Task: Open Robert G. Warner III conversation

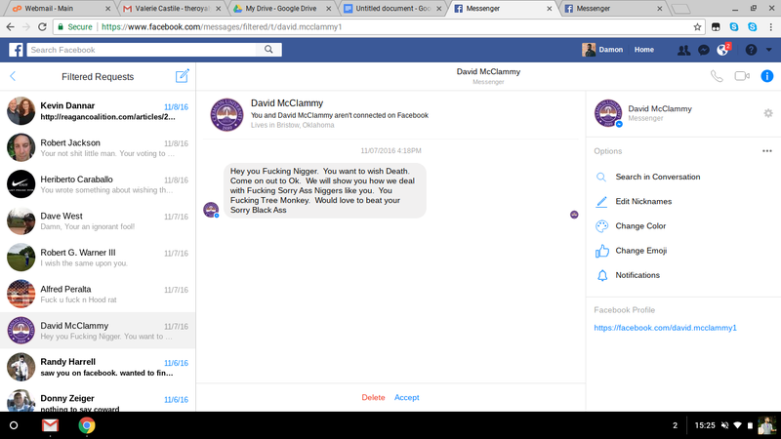Action: click(98, 257)
